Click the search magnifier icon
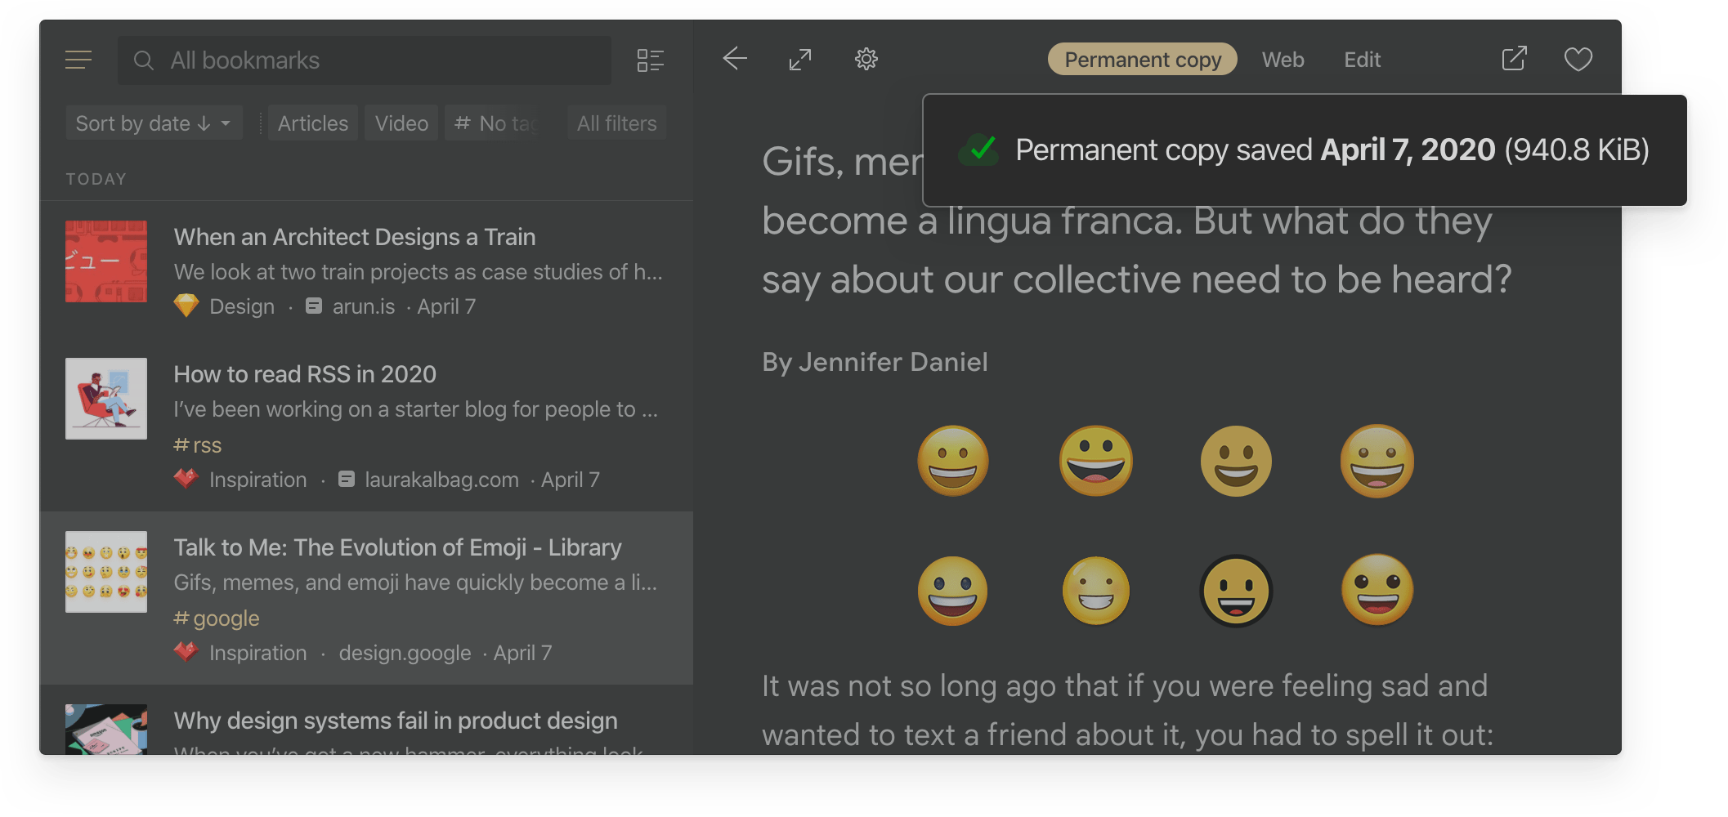The height and width of the screenshot is (817, 1728). [144, 60]
